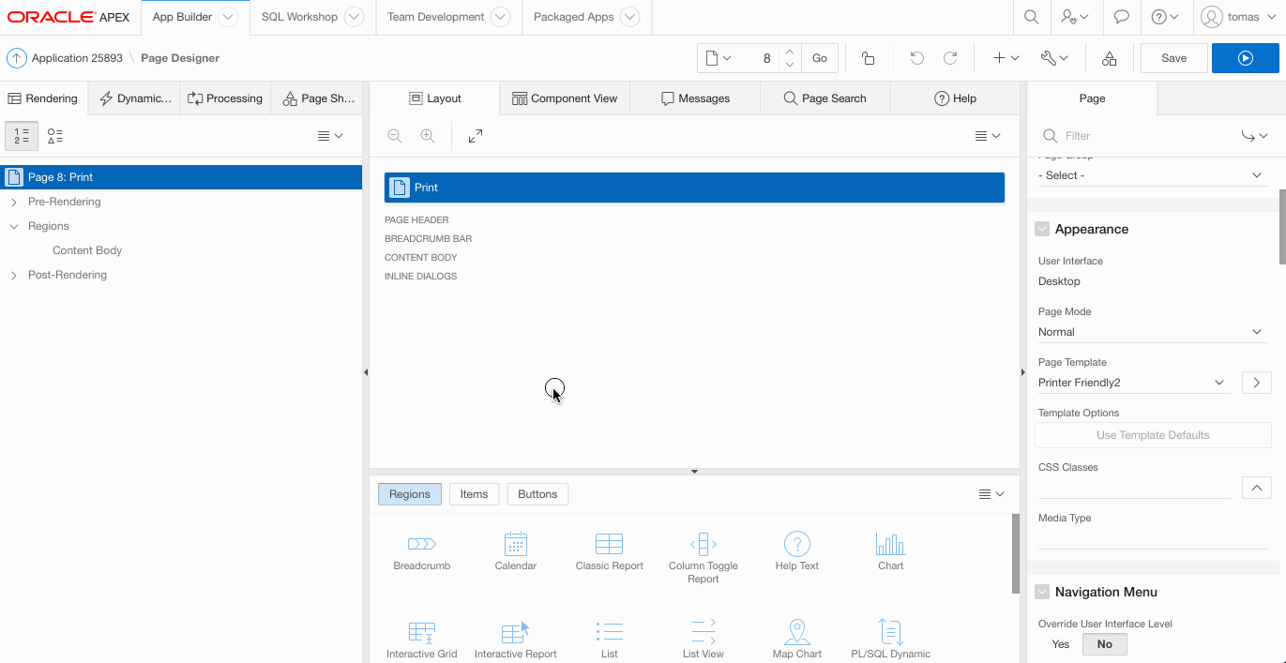Click the search magnifier in top header
Screen dimensions: 1286x663
point(1031,17)
